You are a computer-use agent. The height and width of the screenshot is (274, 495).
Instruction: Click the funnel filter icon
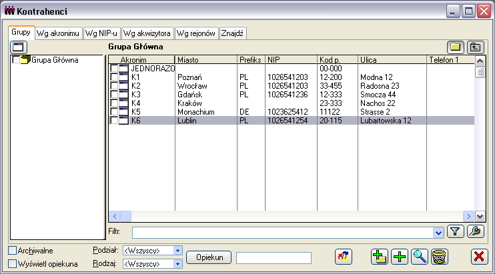point(455,232)
